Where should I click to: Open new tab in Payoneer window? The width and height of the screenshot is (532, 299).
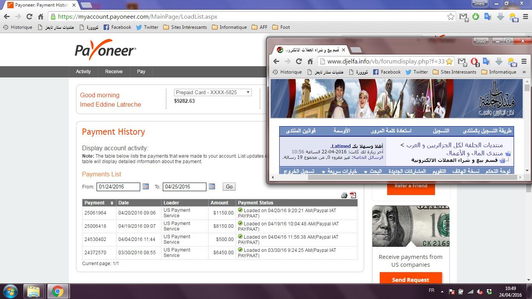[x=86, y=5]
